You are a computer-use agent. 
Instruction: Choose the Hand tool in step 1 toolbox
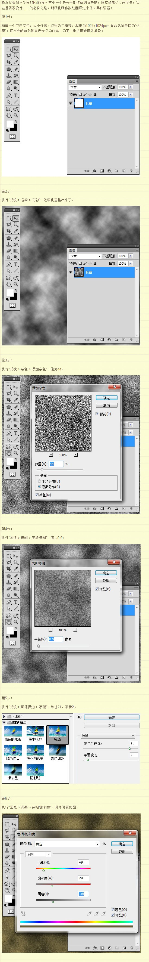pos(9,115)
